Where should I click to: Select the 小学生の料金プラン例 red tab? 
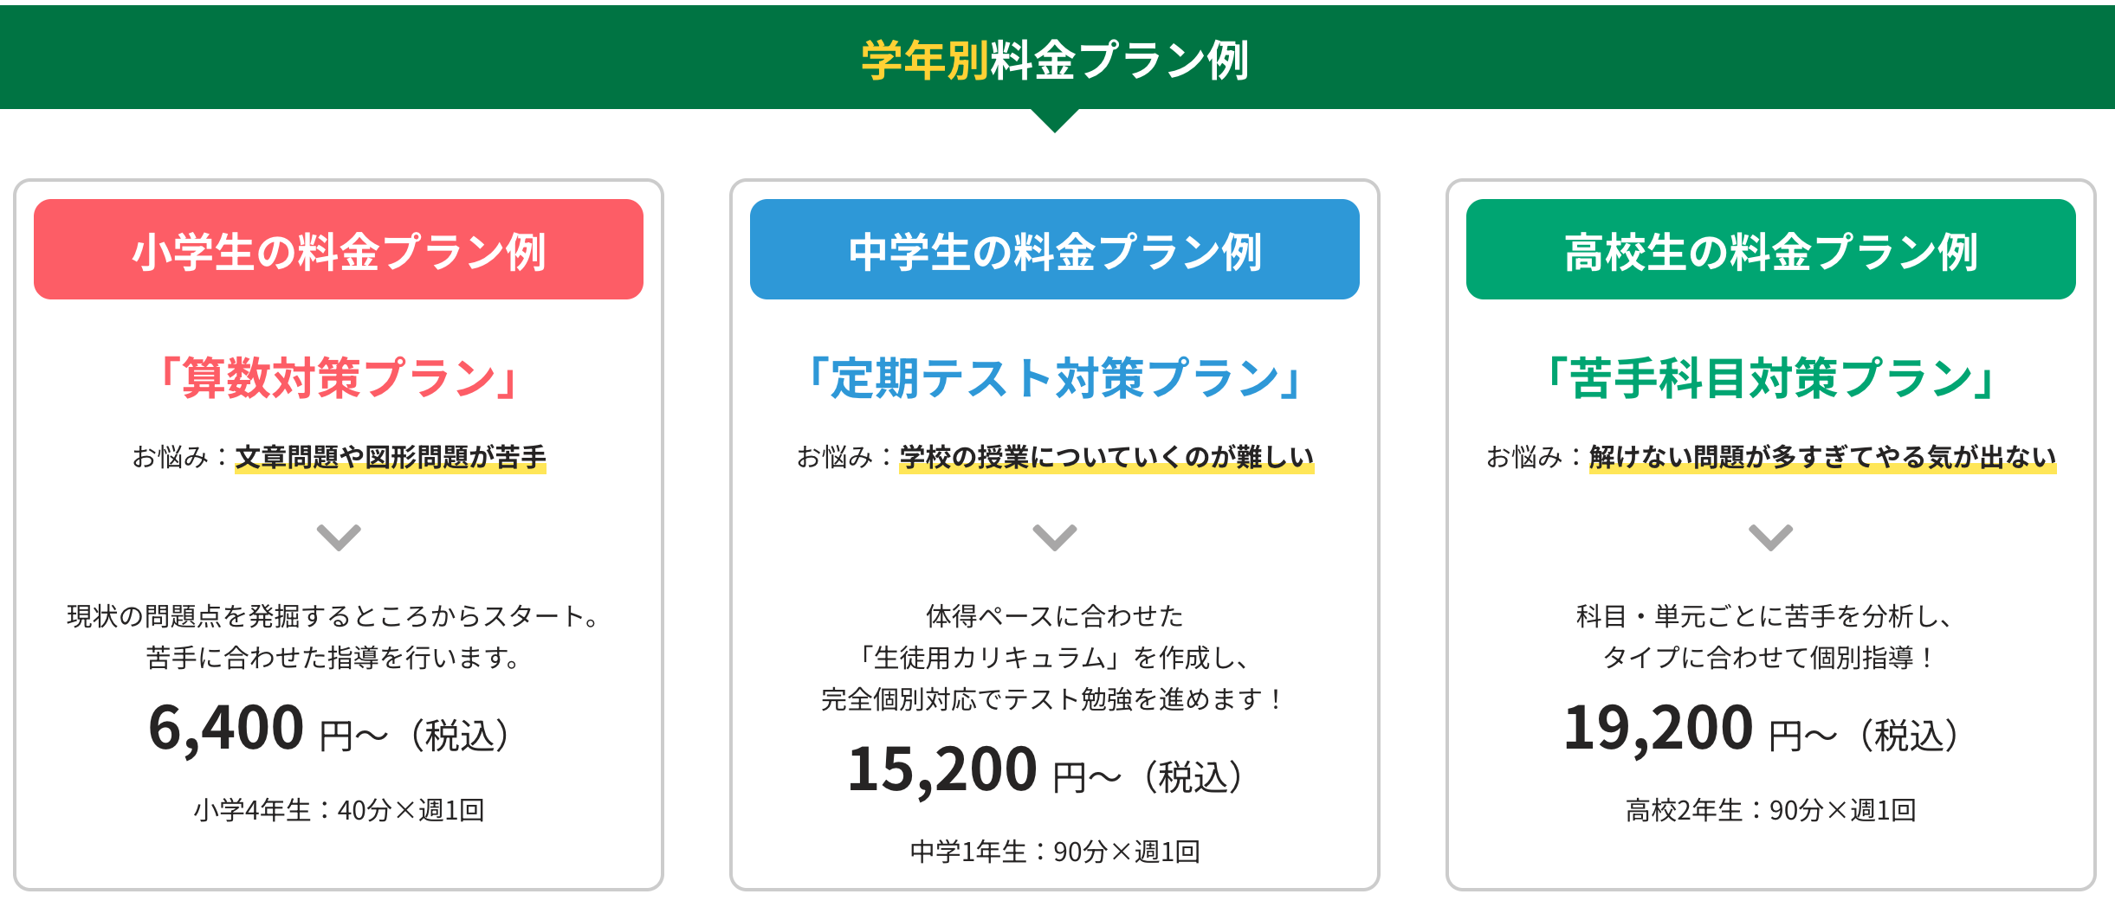click(339, 250)
